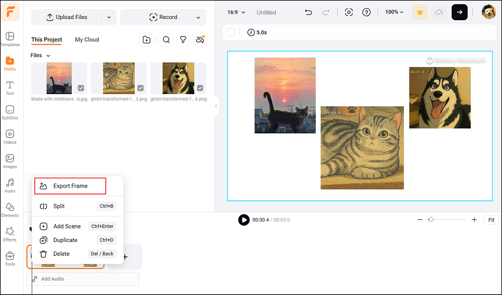Click the Fit timeline button

click(491, 220)
